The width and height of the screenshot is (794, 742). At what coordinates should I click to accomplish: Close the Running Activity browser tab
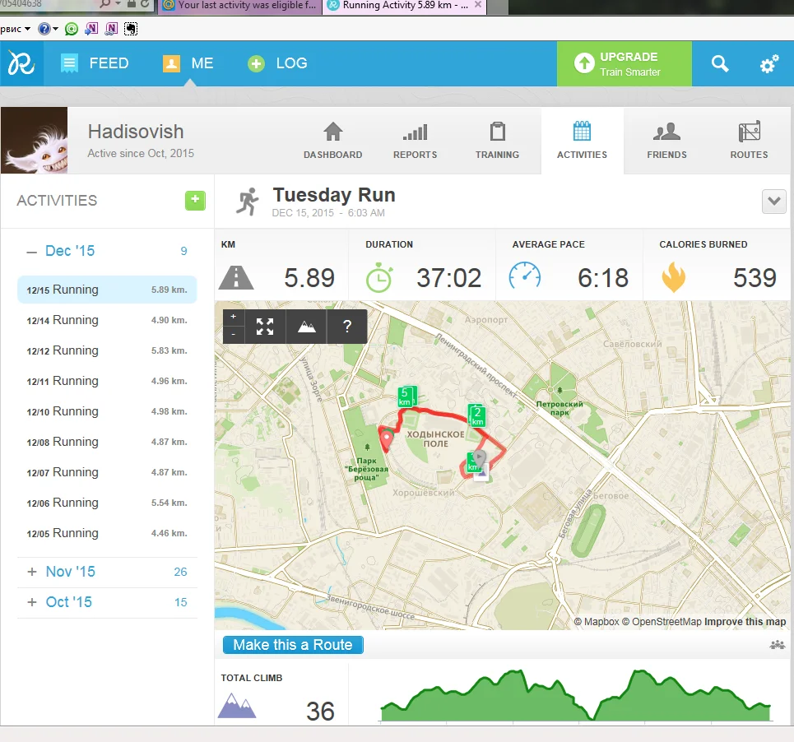pos(477,5)
